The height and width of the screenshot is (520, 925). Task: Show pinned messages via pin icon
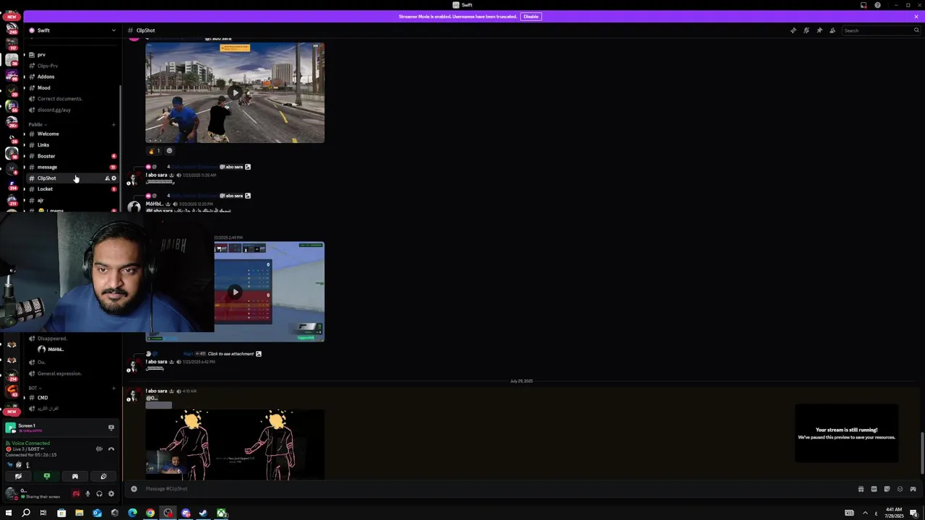pos(819,30)
